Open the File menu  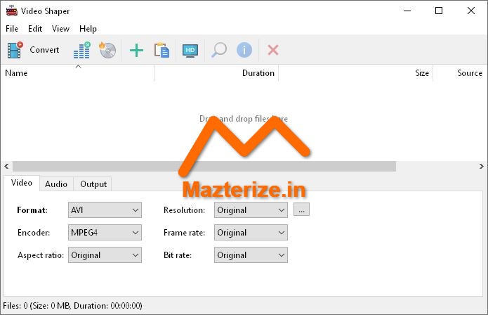12,29
